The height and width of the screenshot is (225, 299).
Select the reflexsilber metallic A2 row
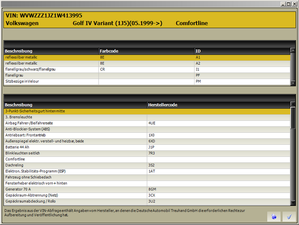[x=147, y=64]
